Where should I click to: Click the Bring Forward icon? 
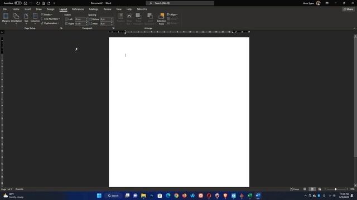[138, 19]
